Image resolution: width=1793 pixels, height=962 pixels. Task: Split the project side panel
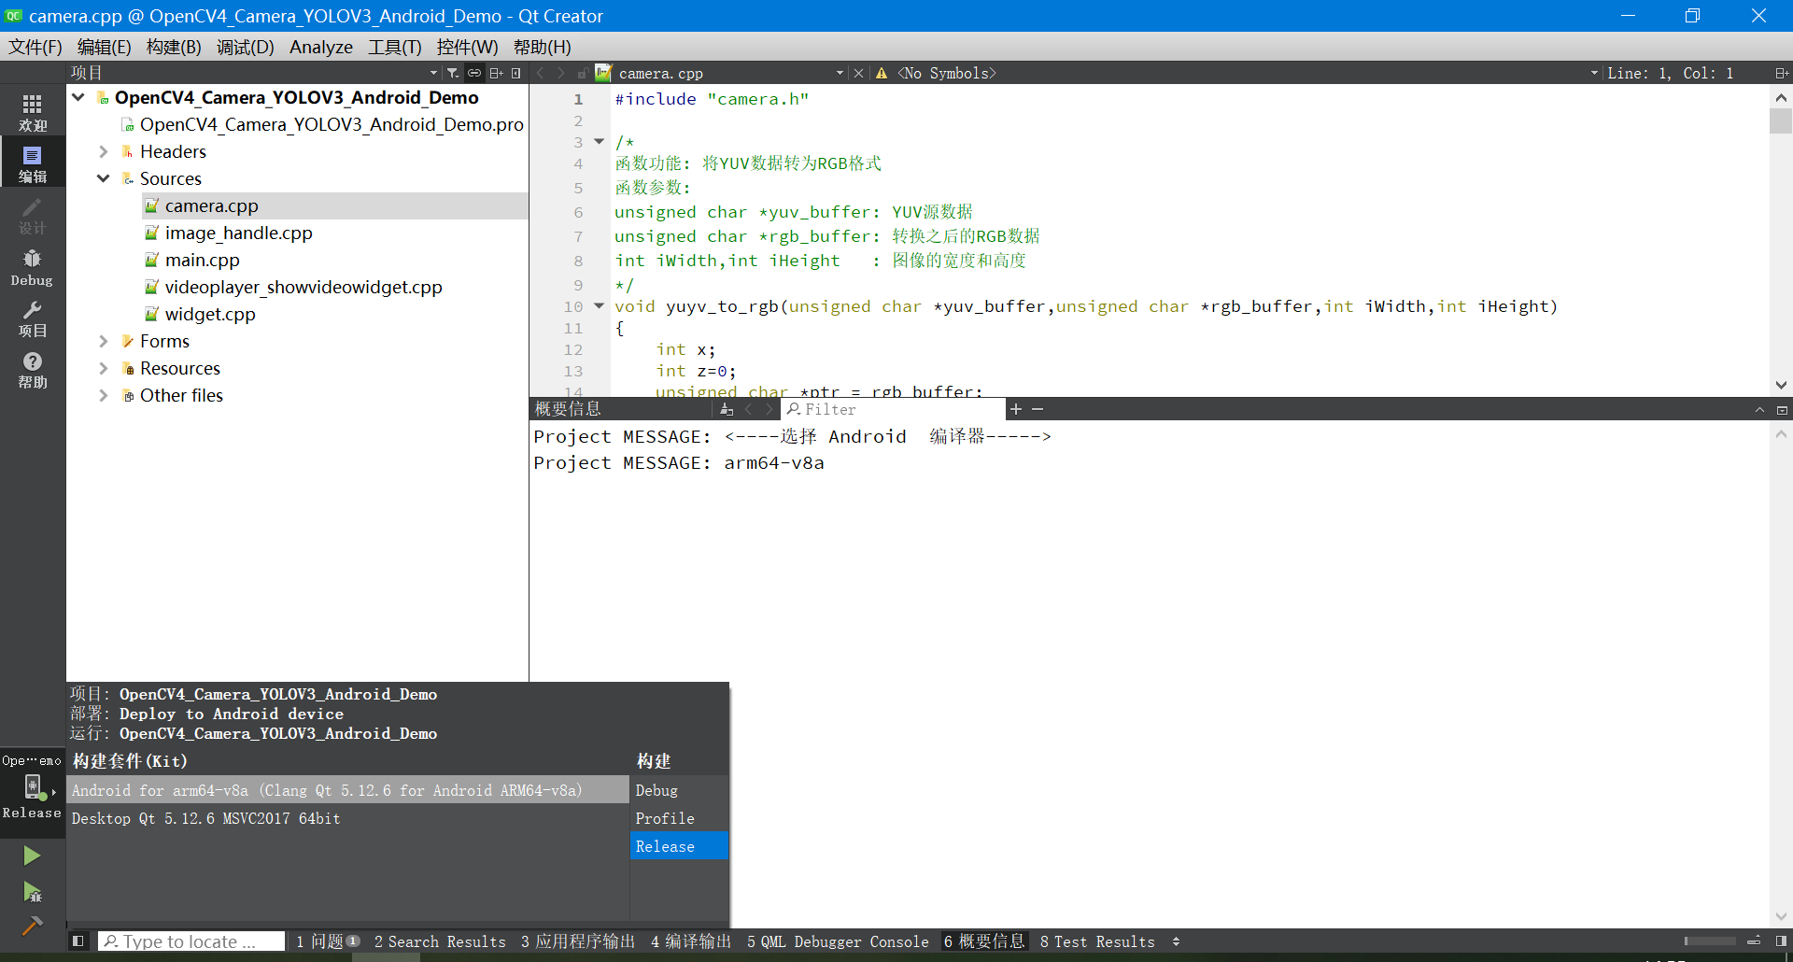coord(496,73)
